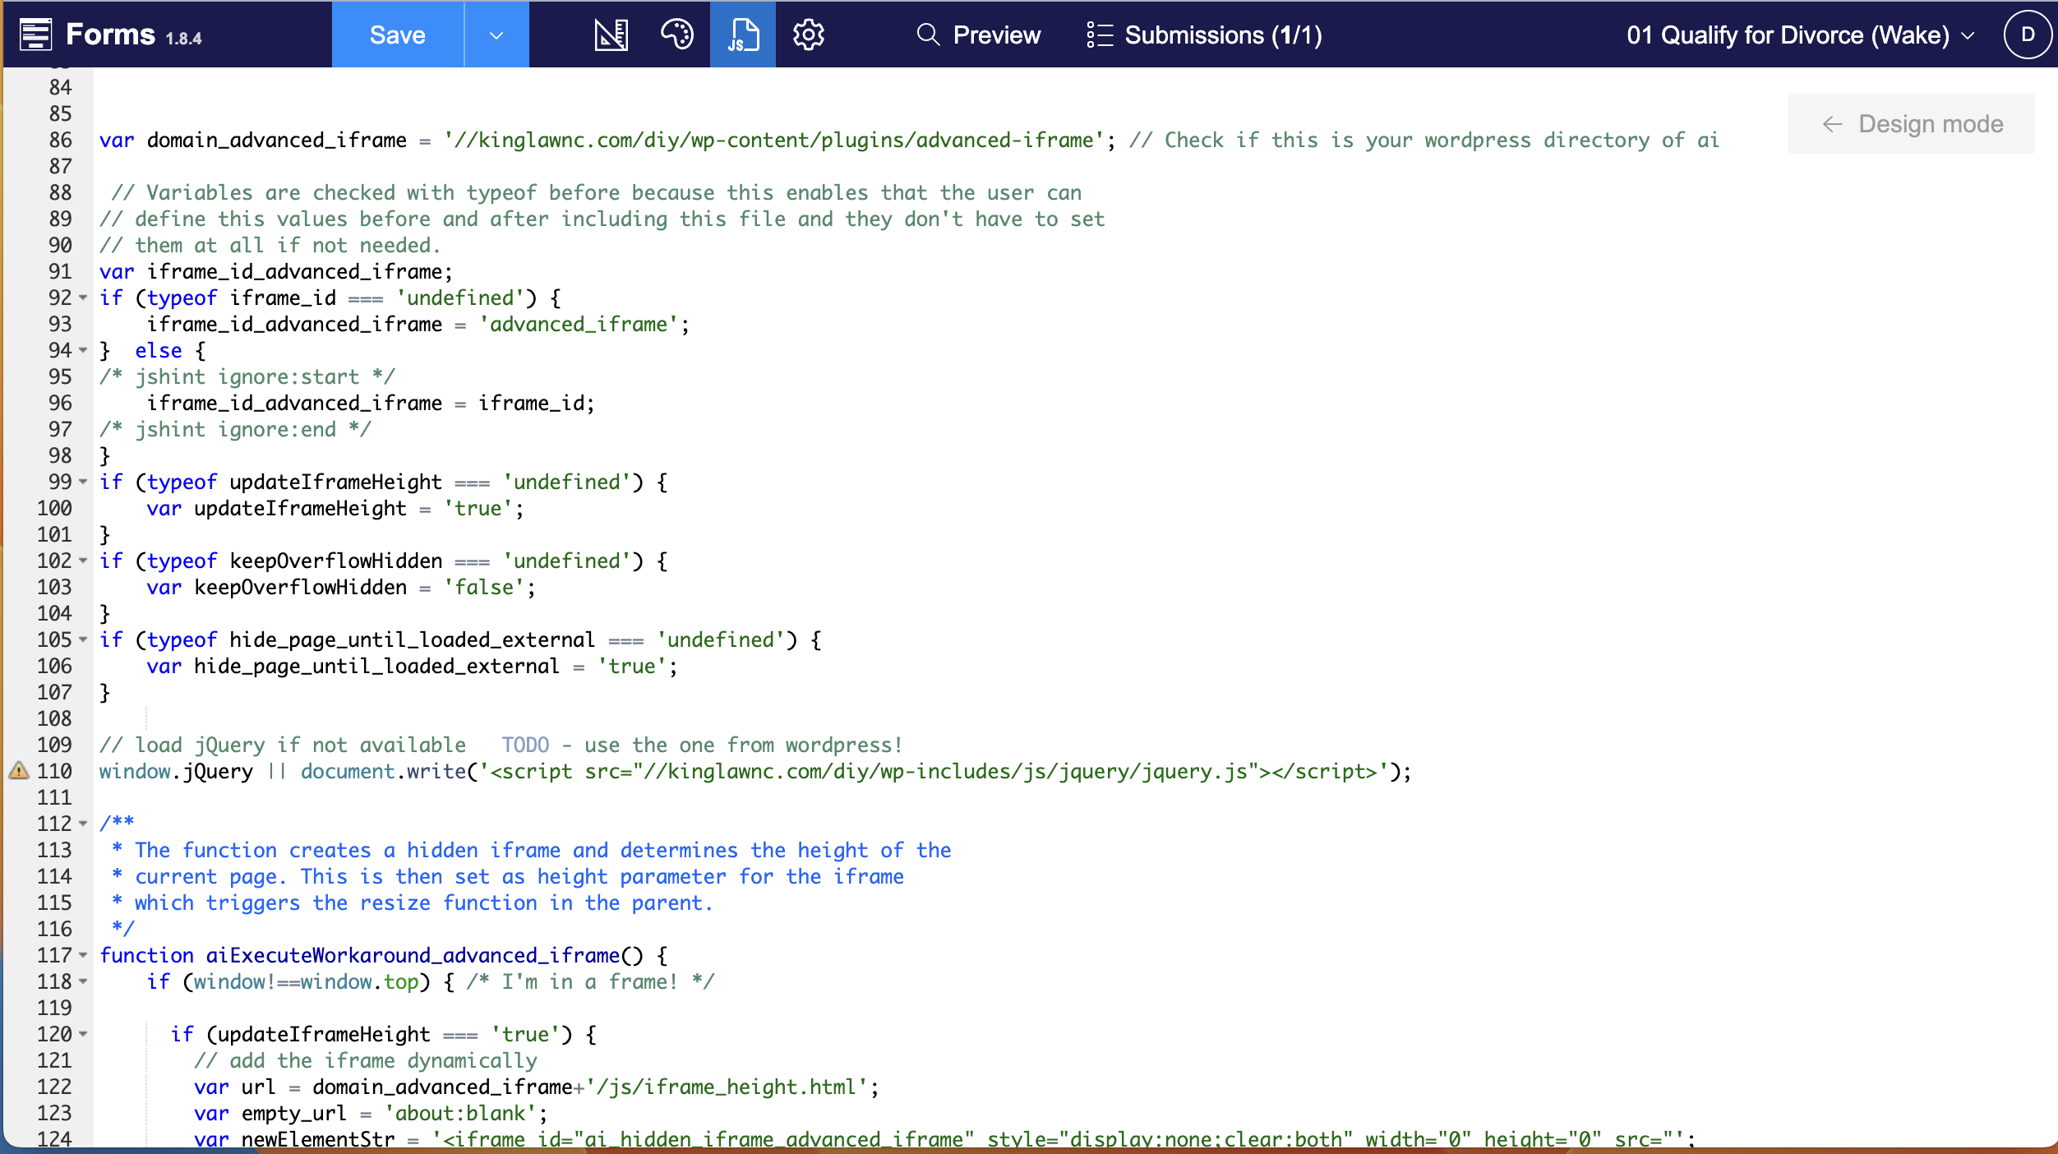Collapse the comment block fold at line 112

[83, 824]
